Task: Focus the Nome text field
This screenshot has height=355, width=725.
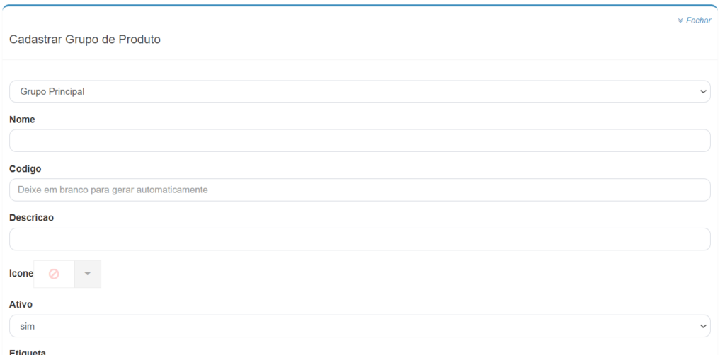Action: coord(359,141)
